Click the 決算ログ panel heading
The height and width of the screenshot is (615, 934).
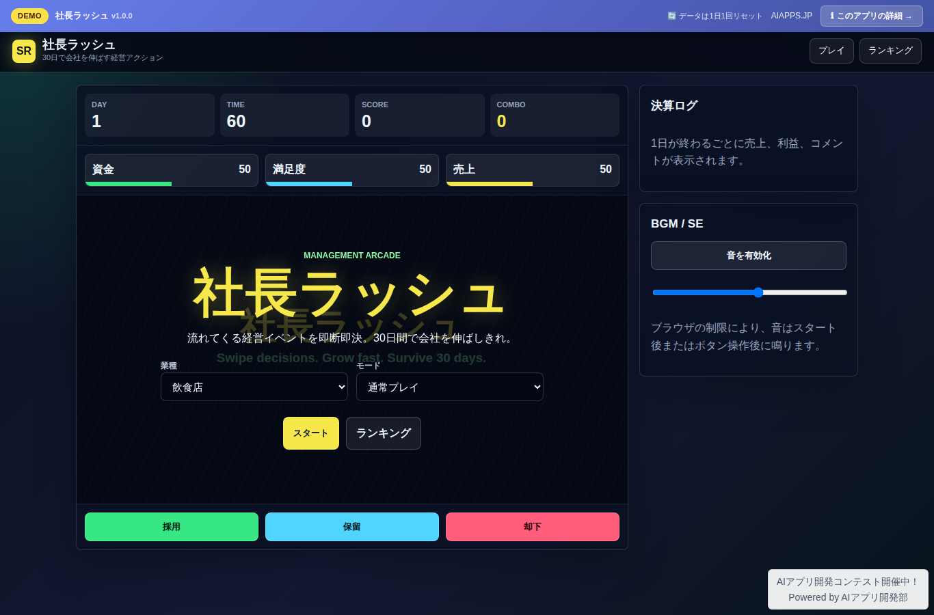(x=674, y=105)
